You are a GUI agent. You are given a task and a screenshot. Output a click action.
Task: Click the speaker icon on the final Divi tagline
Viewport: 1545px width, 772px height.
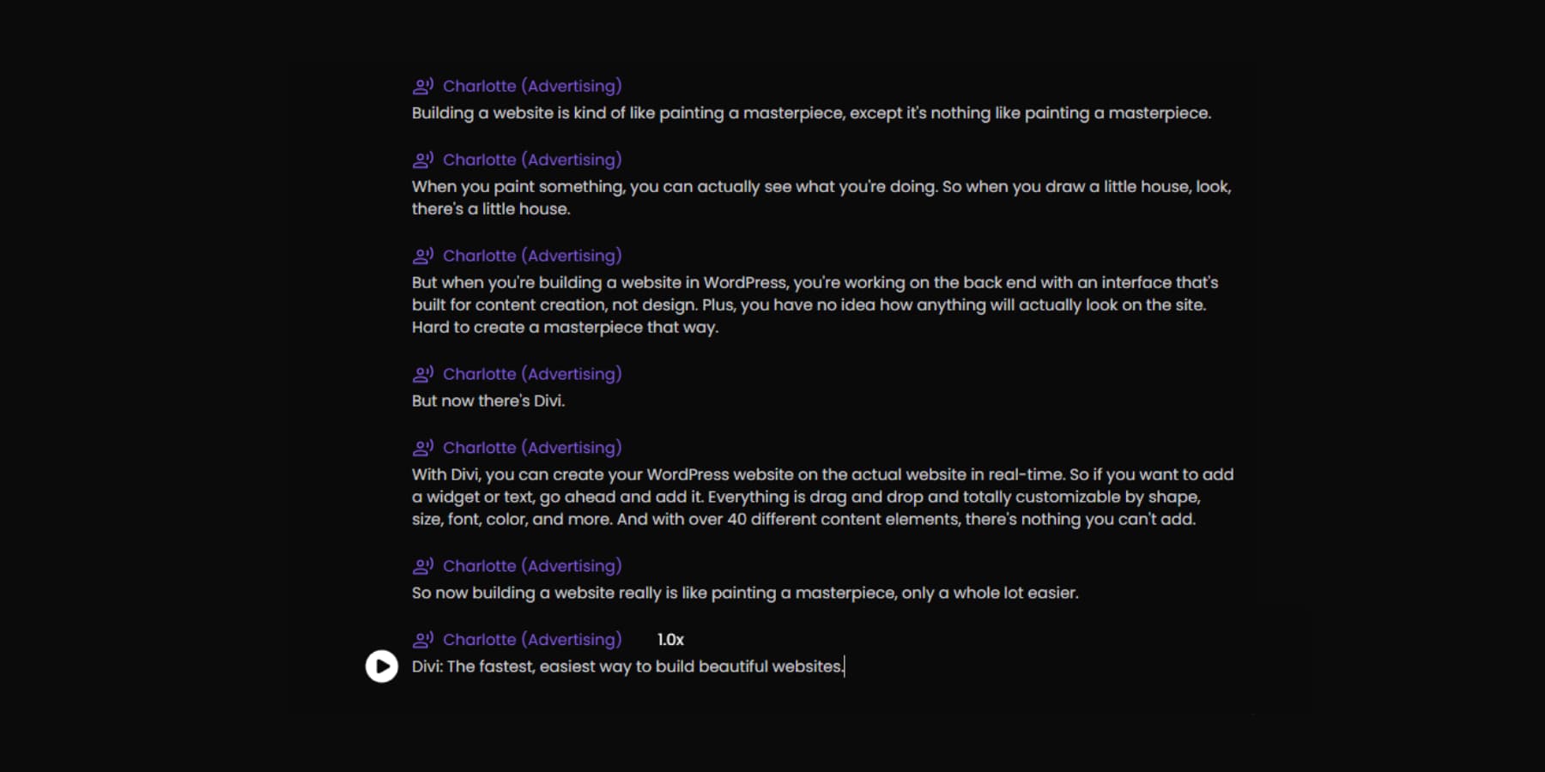422,639
